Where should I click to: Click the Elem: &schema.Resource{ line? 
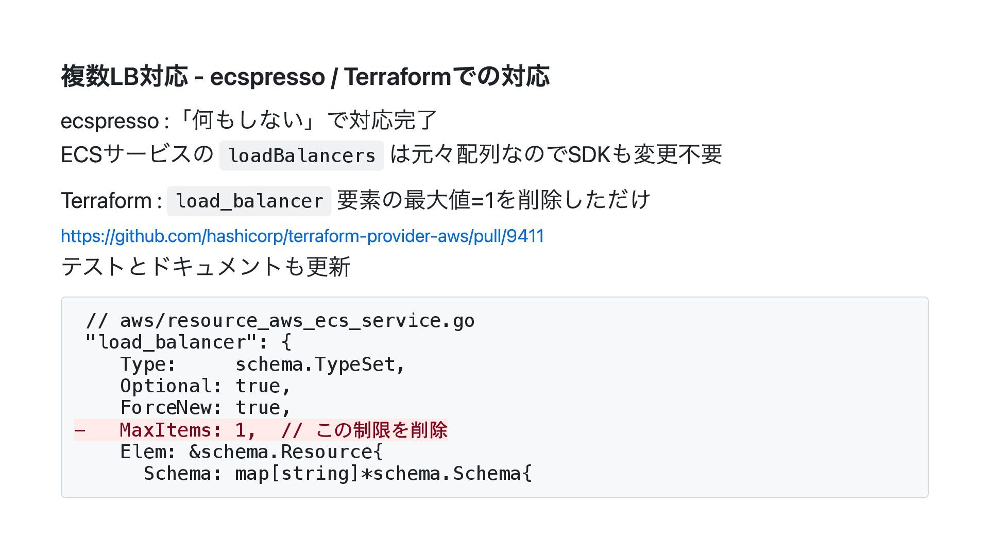tap(252, 452)
